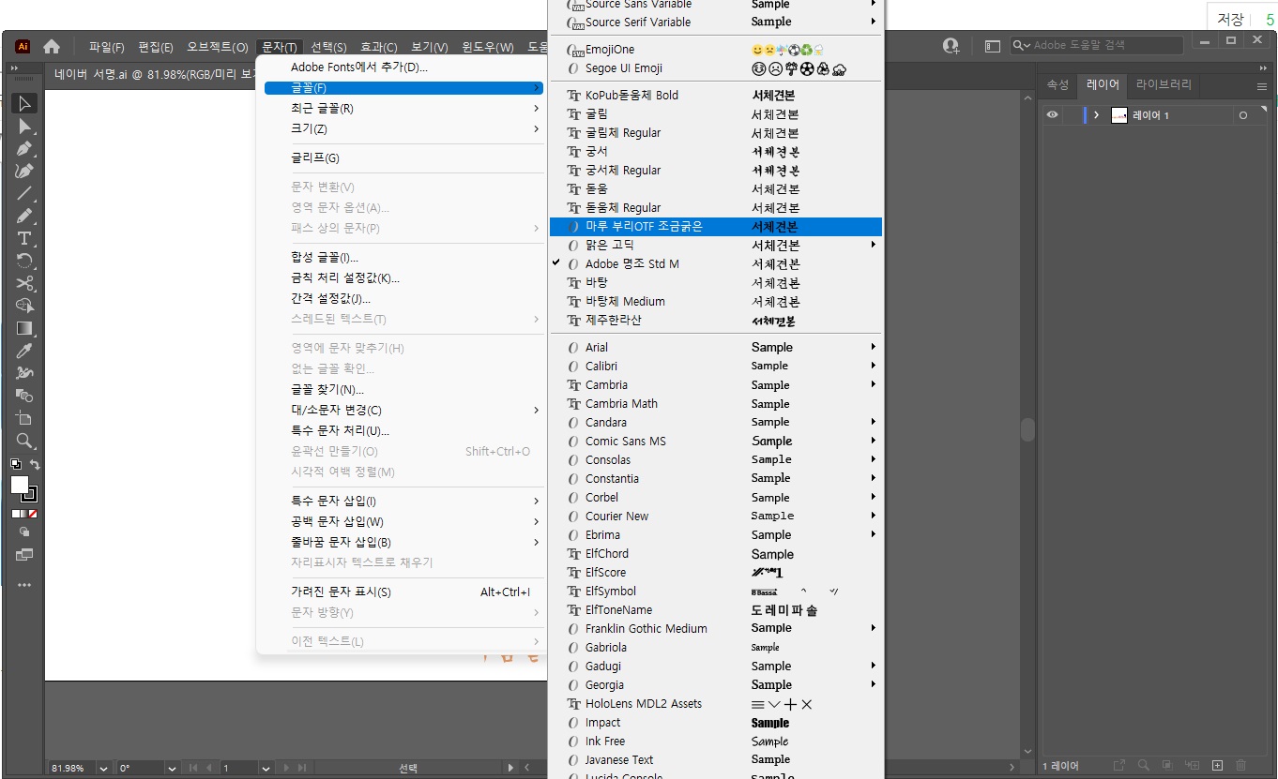Select the Selection tool arrow
Image resolution: width=1278 pixels, height=779 pixels.
(x=24, y=103)
